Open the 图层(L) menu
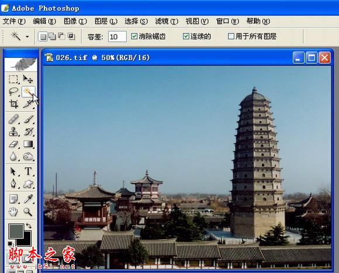The width and height of the screenshot is (339, 273). pyautogui.click(x=106, y=21)
